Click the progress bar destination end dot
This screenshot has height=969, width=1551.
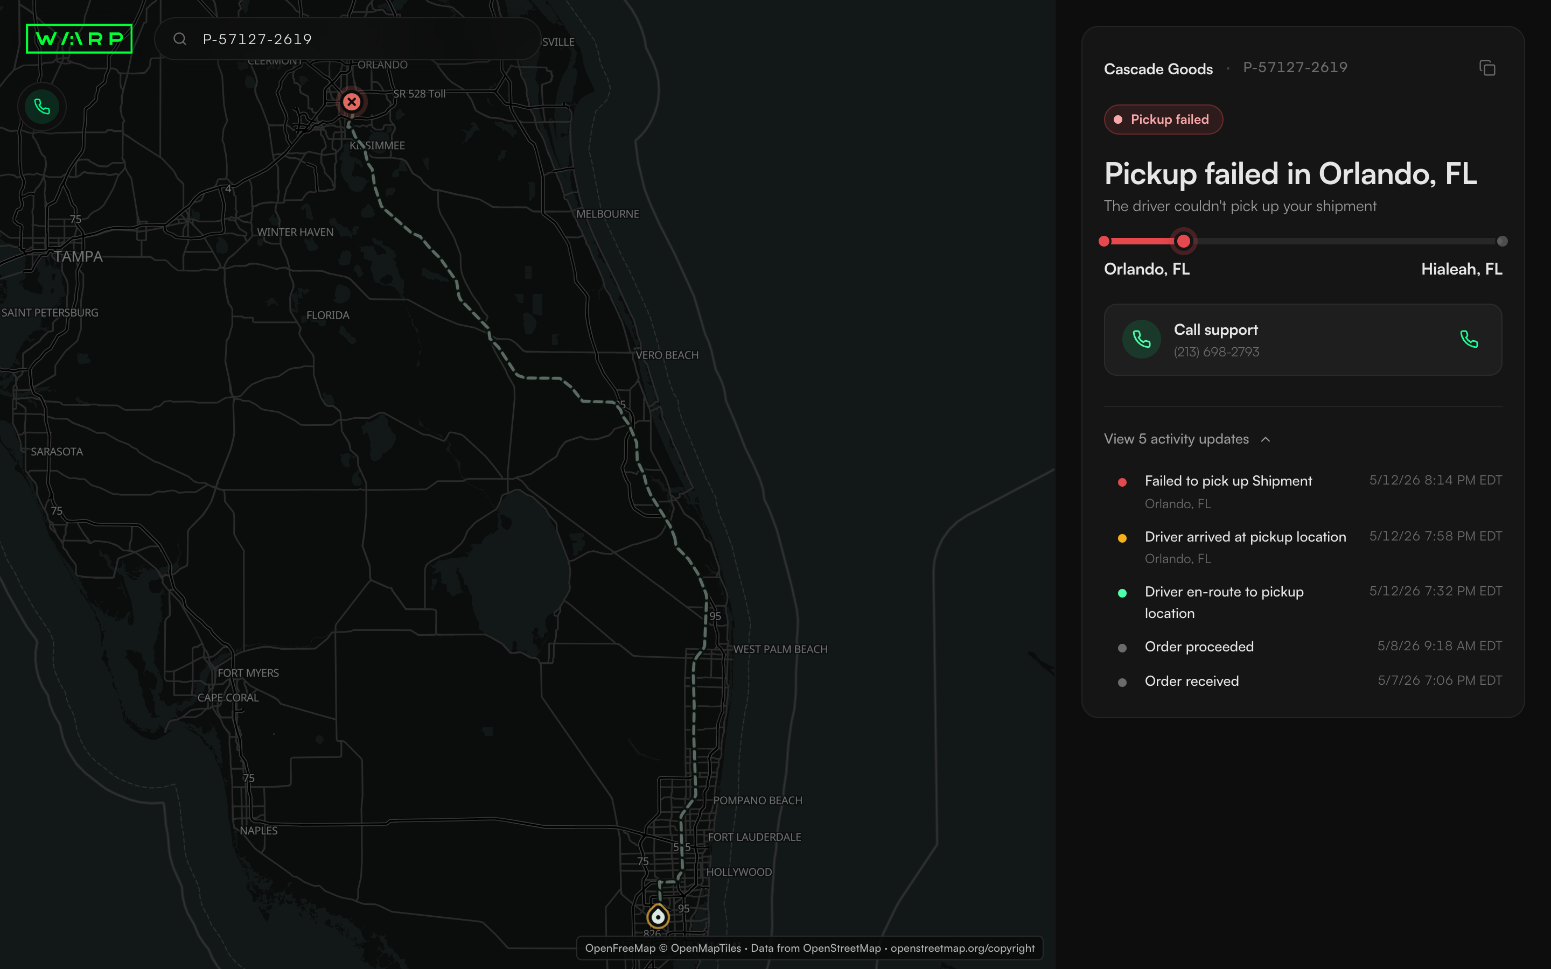1503,241
